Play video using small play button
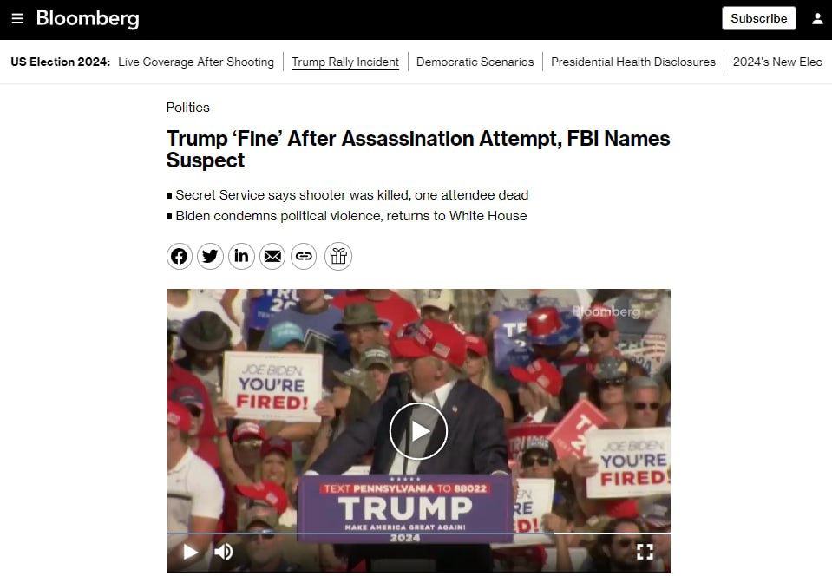Viewport: 832px width, 576px height. pos(190,552)
